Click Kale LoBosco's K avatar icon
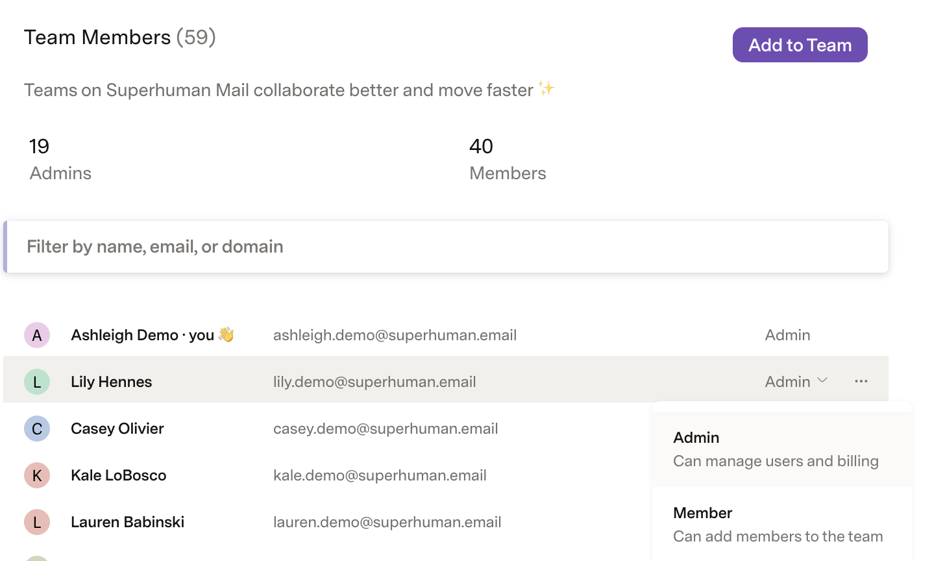This screenshot has width=932, height=561. pyautogui.click(x=37, y=475)
